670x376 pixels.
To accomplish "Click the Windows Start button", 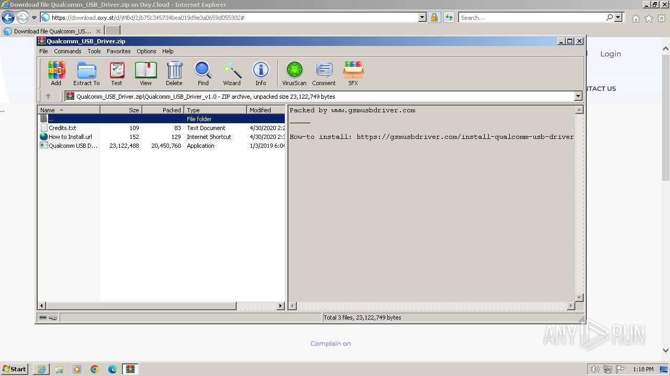I will (15, 369).
